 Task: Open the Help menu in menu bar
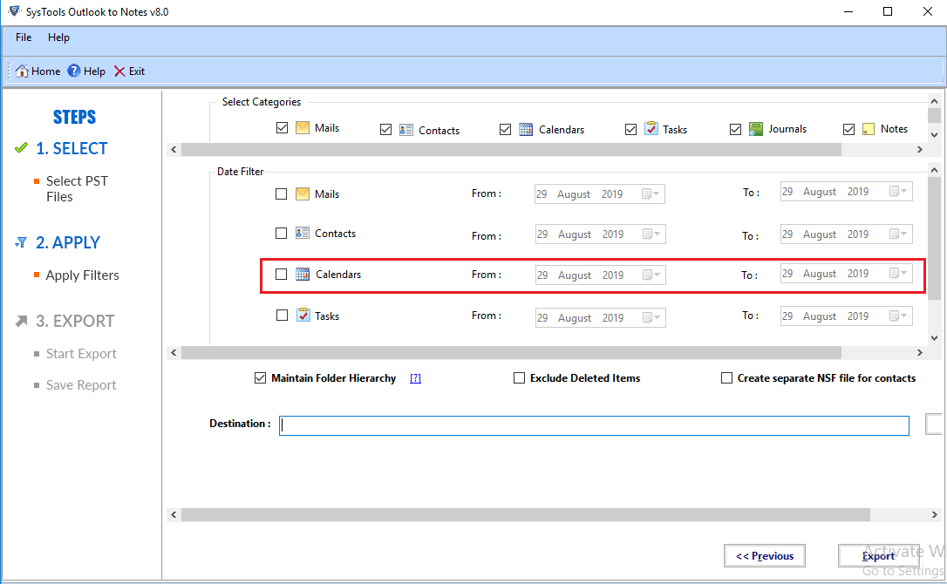coord(58,37)
